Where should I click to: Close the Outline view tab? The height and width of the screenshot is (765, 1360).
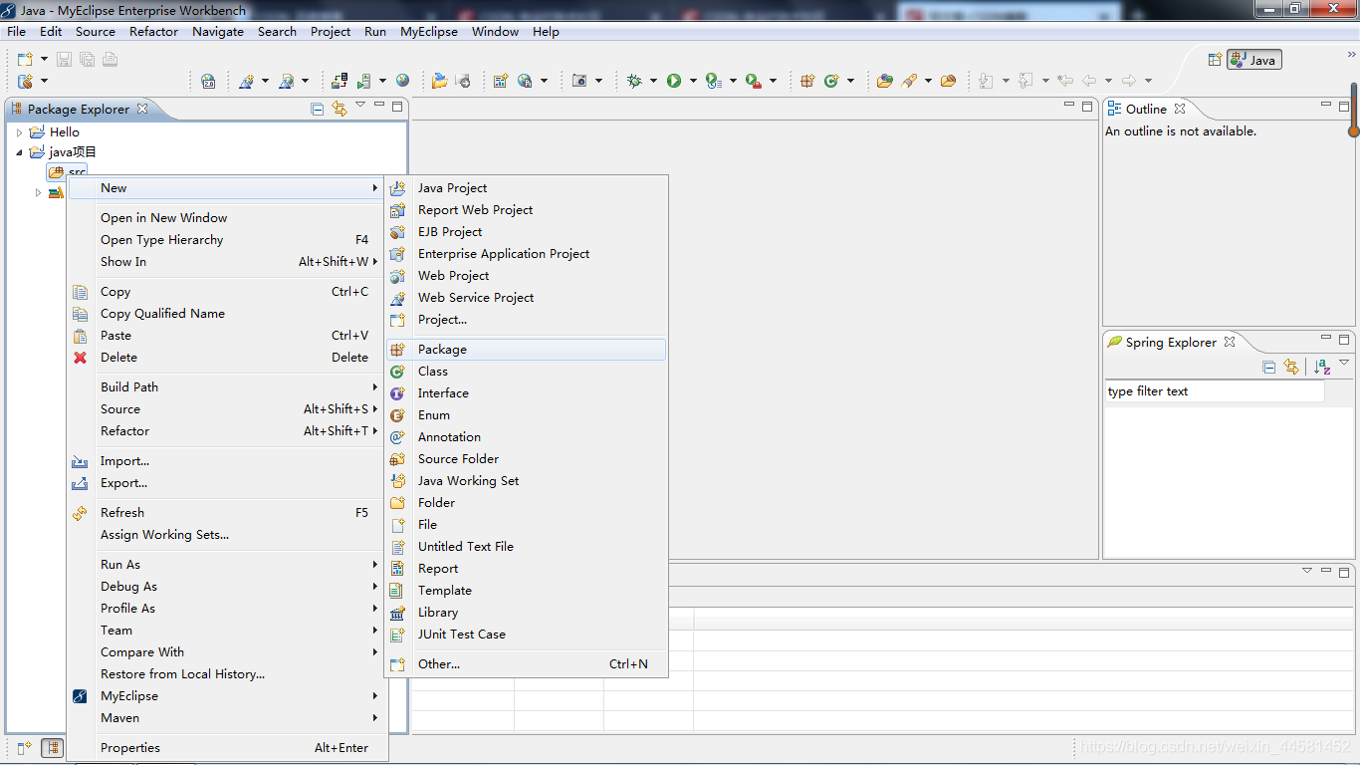point(1180,109)
